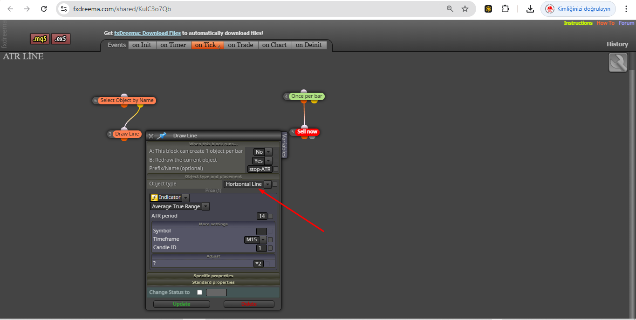Edit the stop-ATR name field
636x320 pixels.
click(260, 169)
